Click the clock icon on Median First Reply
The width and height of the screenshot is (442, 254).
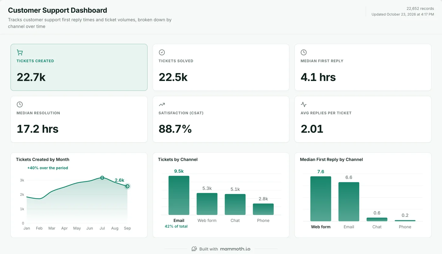(x=304, y=52)
